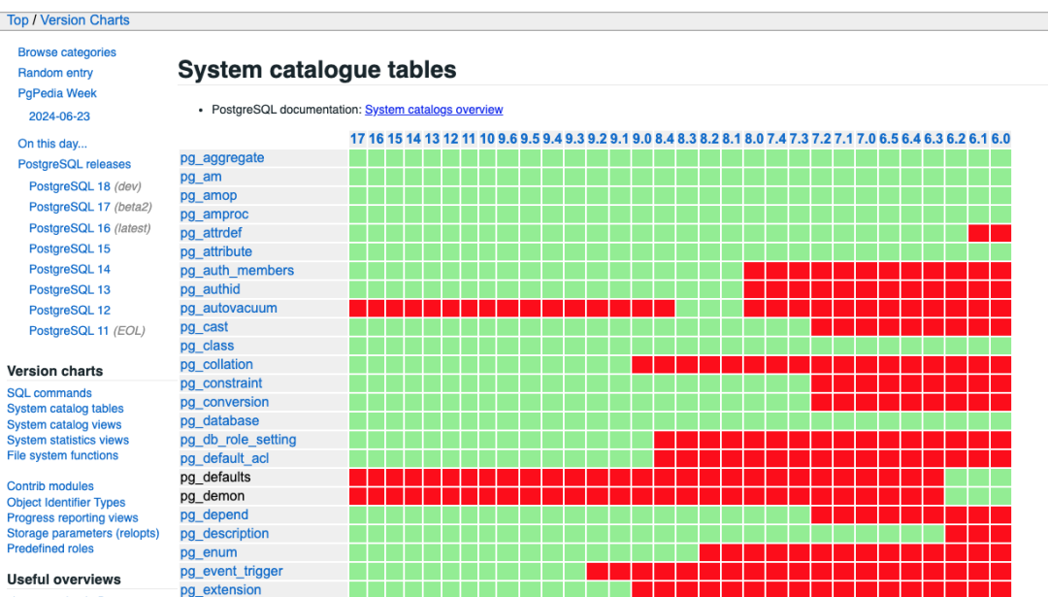Viewport: 1048px width, 597px height.
Task: Select the pg_defaults row label
Action: click(x=215, y=478)
